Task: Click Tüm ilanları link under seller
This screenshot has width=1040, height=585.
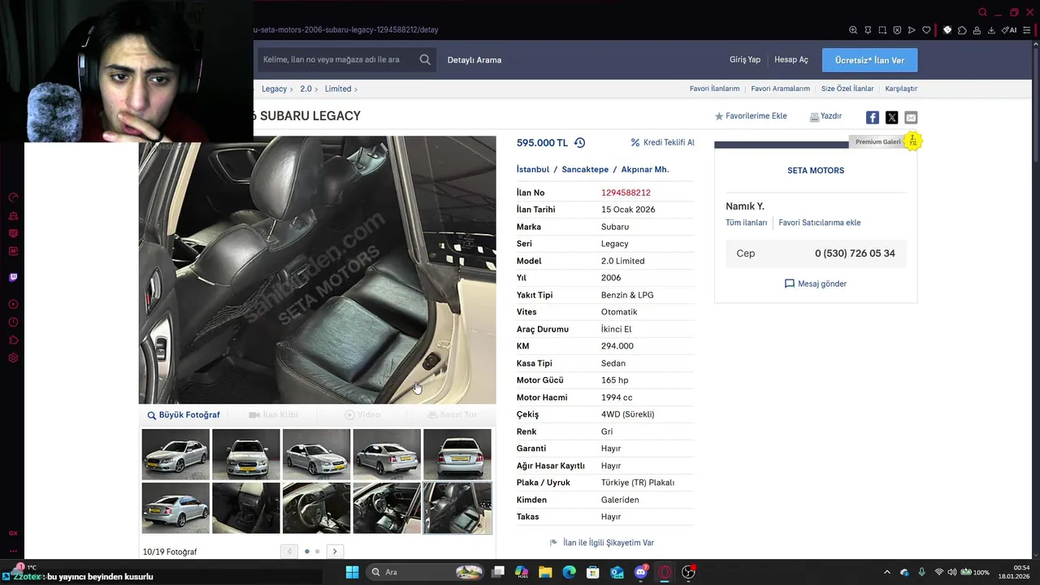Action: coord(746,223)
